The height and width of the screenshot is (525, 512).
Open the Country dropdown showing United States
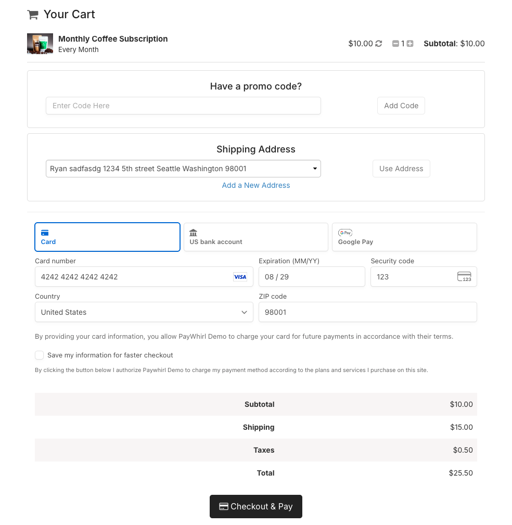(144, 312)
